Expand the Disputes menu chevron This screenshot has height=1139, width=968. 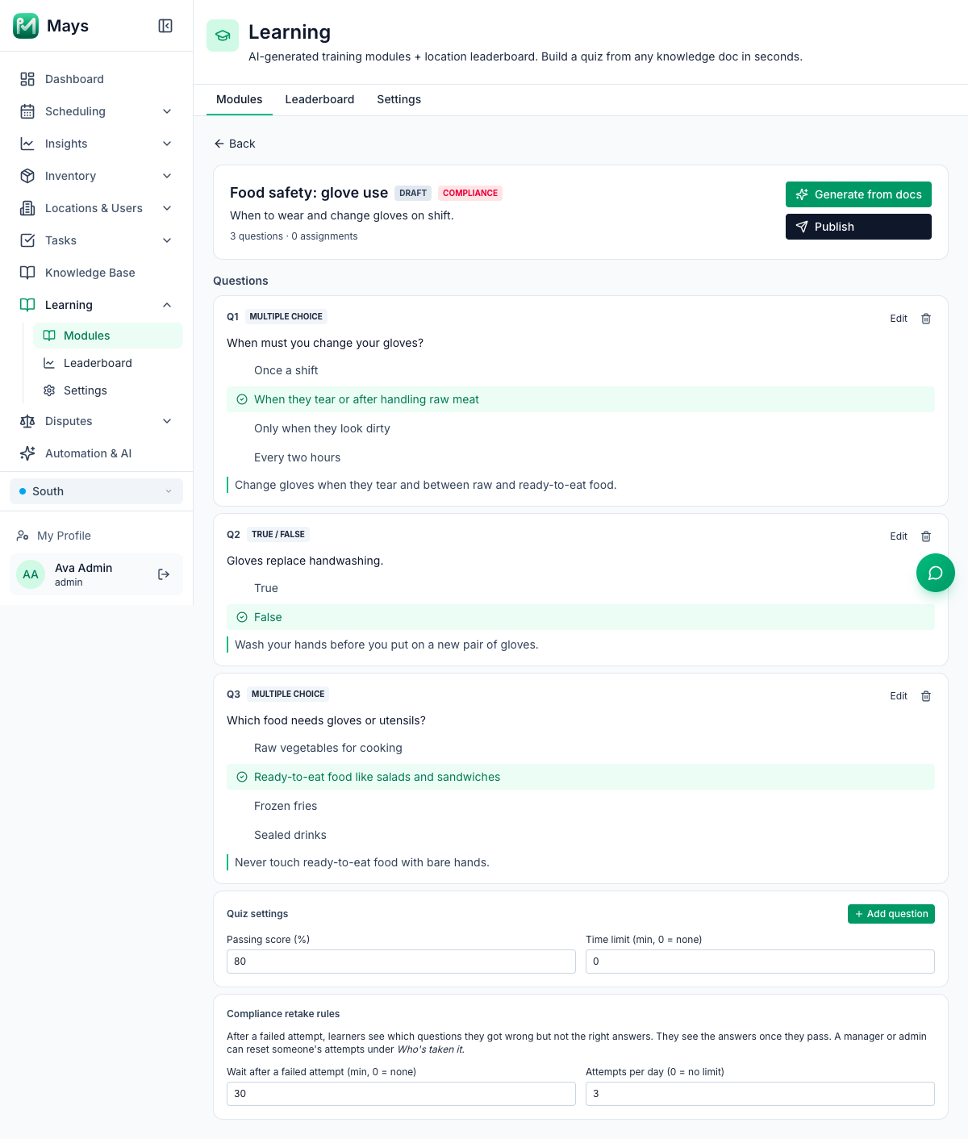click(167, 421)
